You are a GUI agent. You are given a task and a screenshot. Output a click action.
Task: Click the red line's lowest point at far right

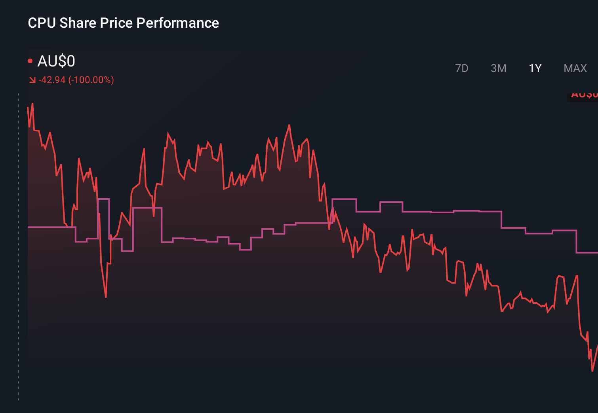(x=592, y=370)
